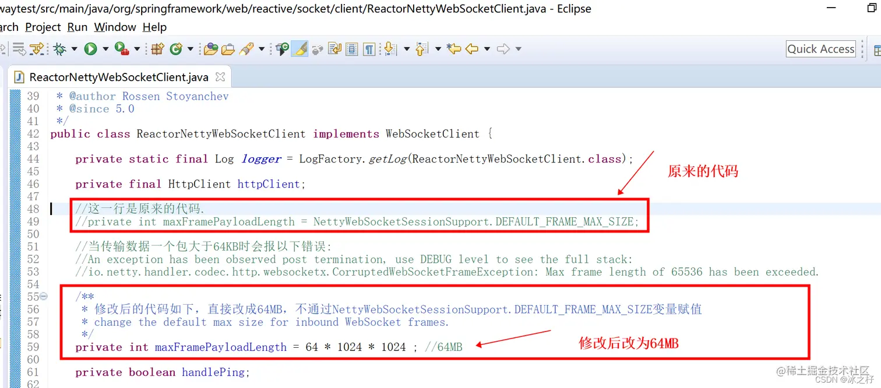
Task: Open the Forward history dropdown arrow
Action: click(518, 49)
